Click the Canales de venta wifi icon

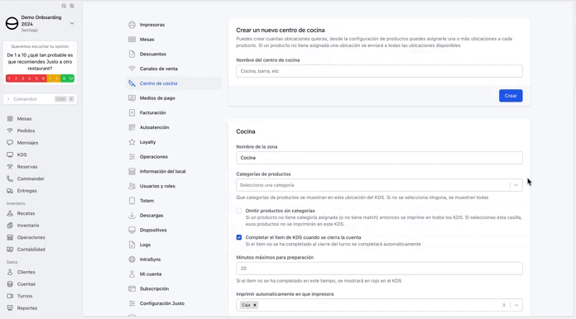point(132,69)
